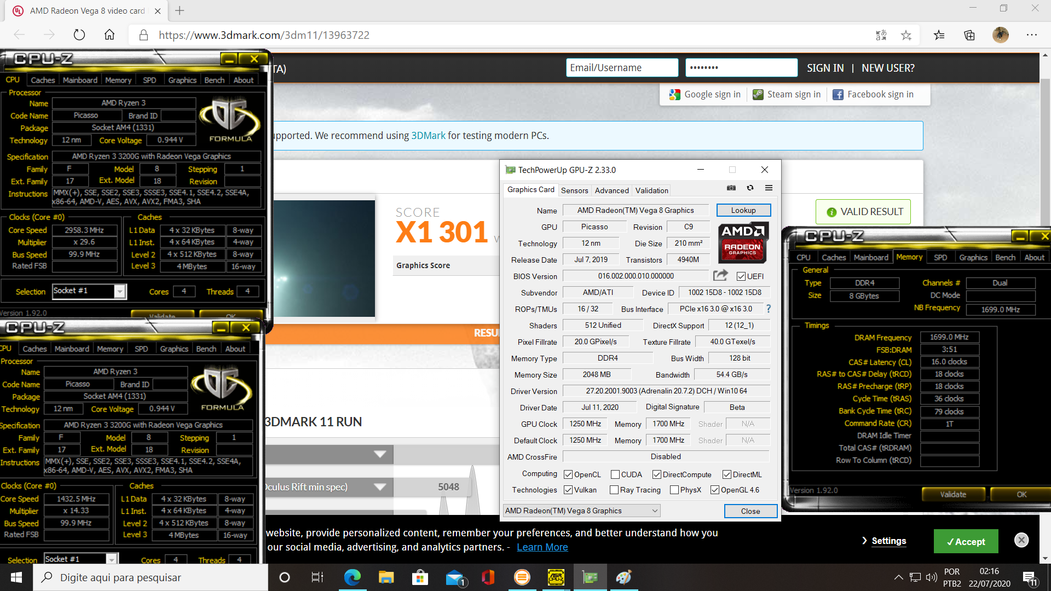Click the Bus Interface question mark help
This screenshot has width=1051, height=591.
(x=769, y=309)
